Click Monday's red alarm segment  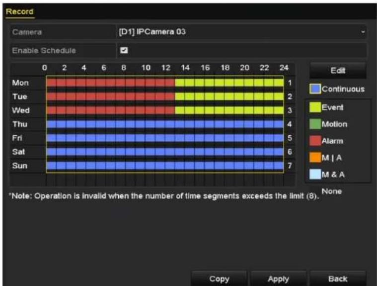(111, 83)
